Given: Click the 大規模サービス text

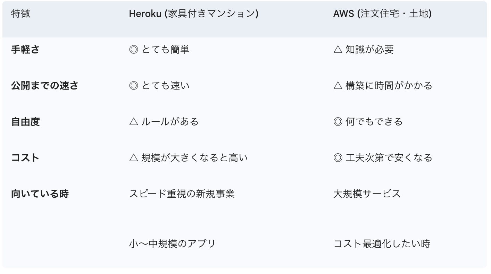Looking at the screenshot, I should [x=367, y=194].
